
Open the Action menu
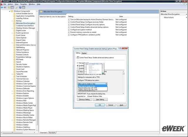[11, 4]
